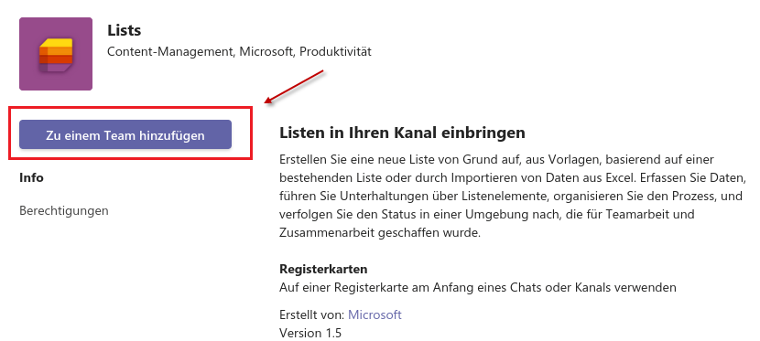Open the Info section
The height and width of the screenshot is (341, 760).
click(x=31, y=177)
